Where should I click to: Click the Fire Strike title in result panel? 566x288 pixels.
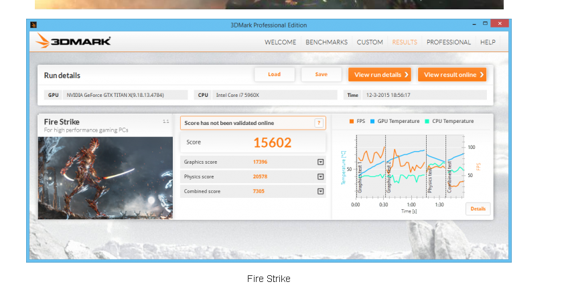pyautogui.click(x=62, y=122)
